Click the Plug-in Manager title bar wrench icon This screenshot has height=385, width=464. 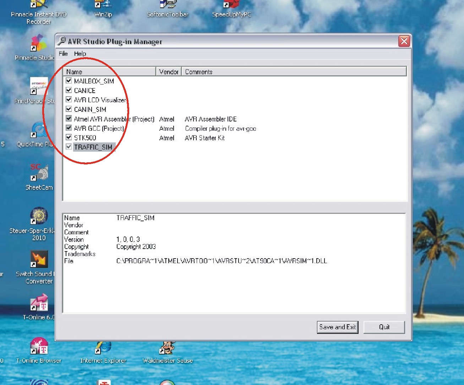coord(62,41)
